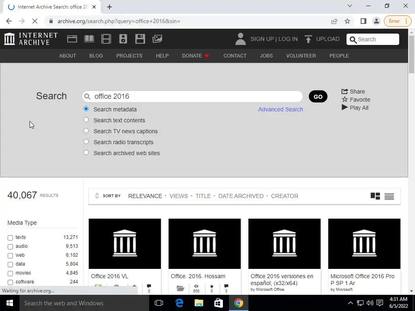This screenshot has height=311, width=415.
Task: Open Office. 2016. Hossam thumbnail
Action: coord(205,243)
